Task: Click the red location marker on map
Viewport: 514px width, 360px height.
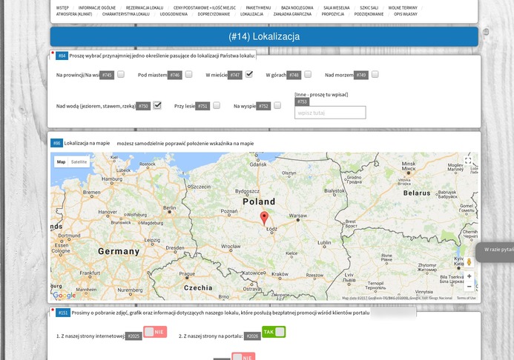Action: click(263, 218)
